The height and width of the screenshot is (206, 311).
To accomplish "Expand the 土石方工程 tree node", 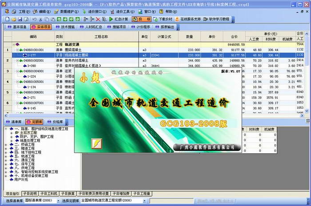I will [x=11, y=133].
